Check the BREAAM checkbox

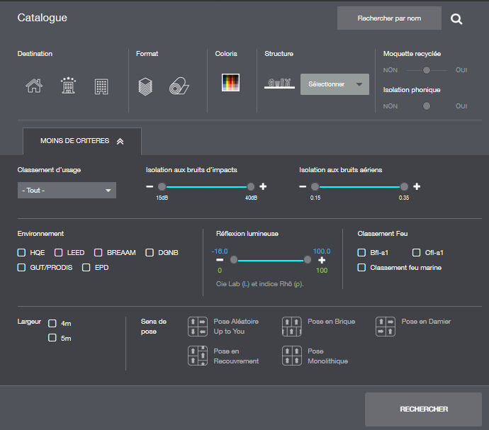[x=99, y=253]
